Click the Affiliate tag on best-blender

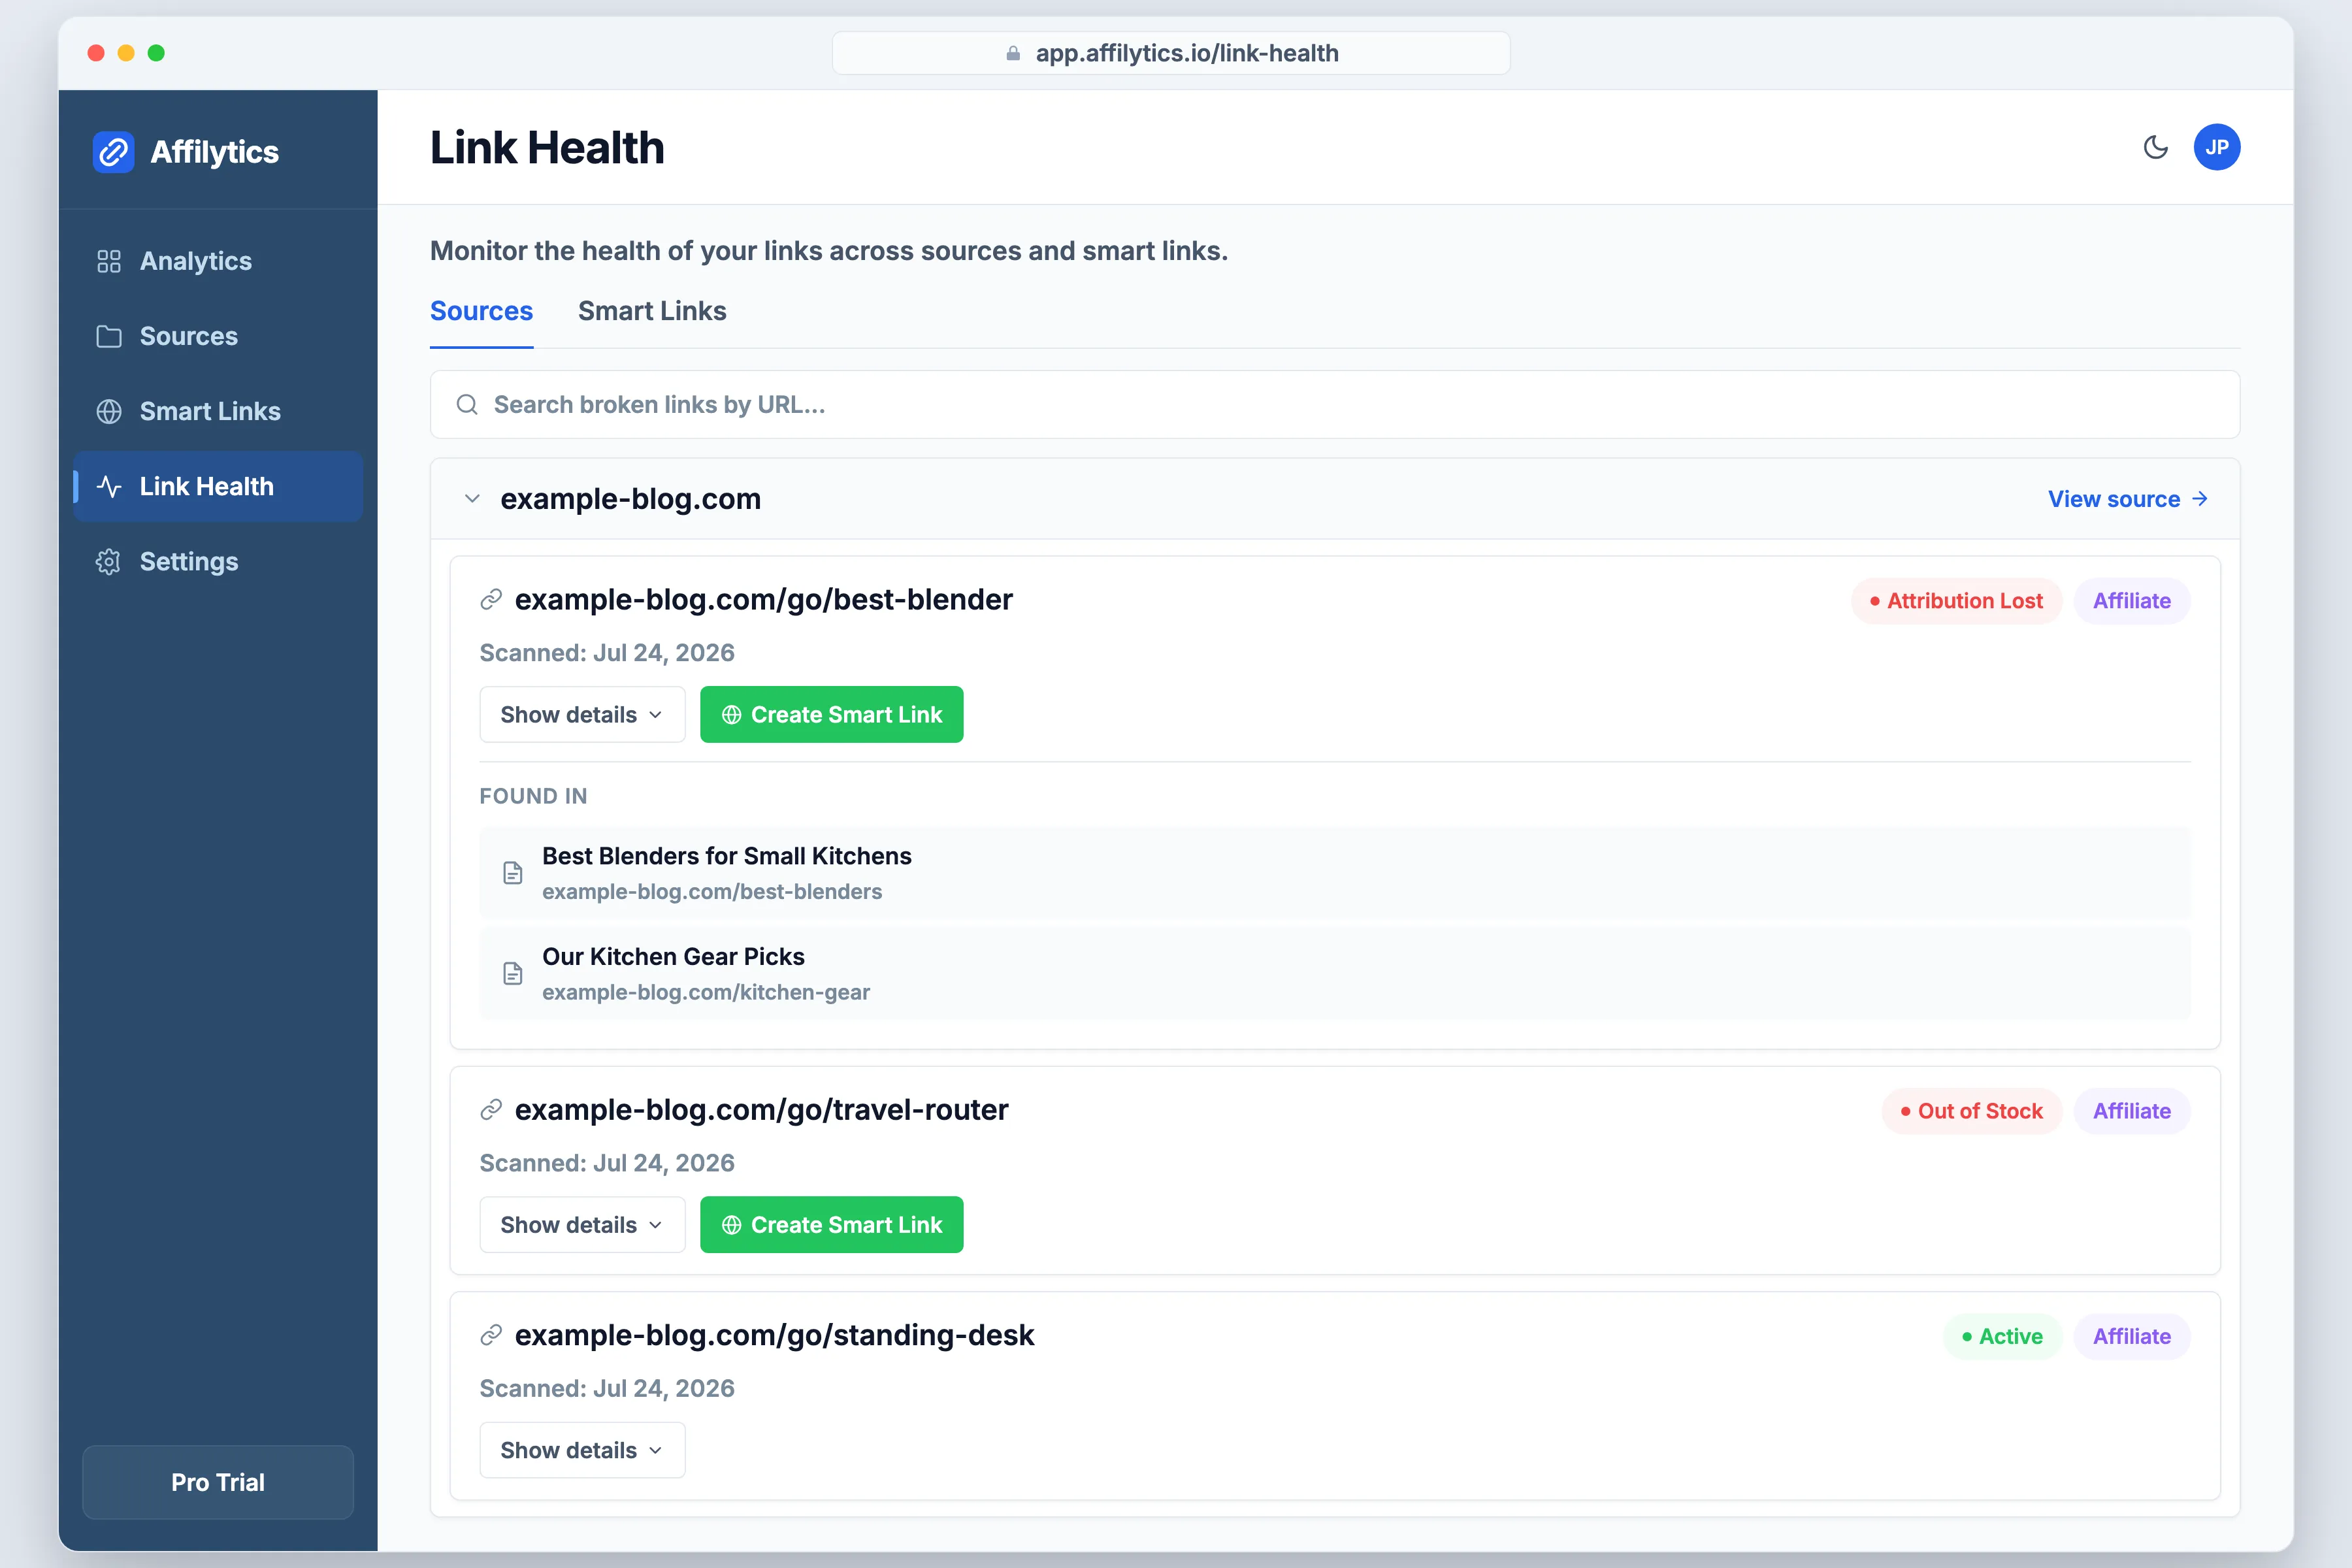[2132, 601]
